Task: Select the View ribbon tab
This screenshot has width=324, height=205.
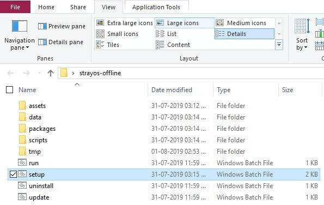Action: click(x=108, y=7)
